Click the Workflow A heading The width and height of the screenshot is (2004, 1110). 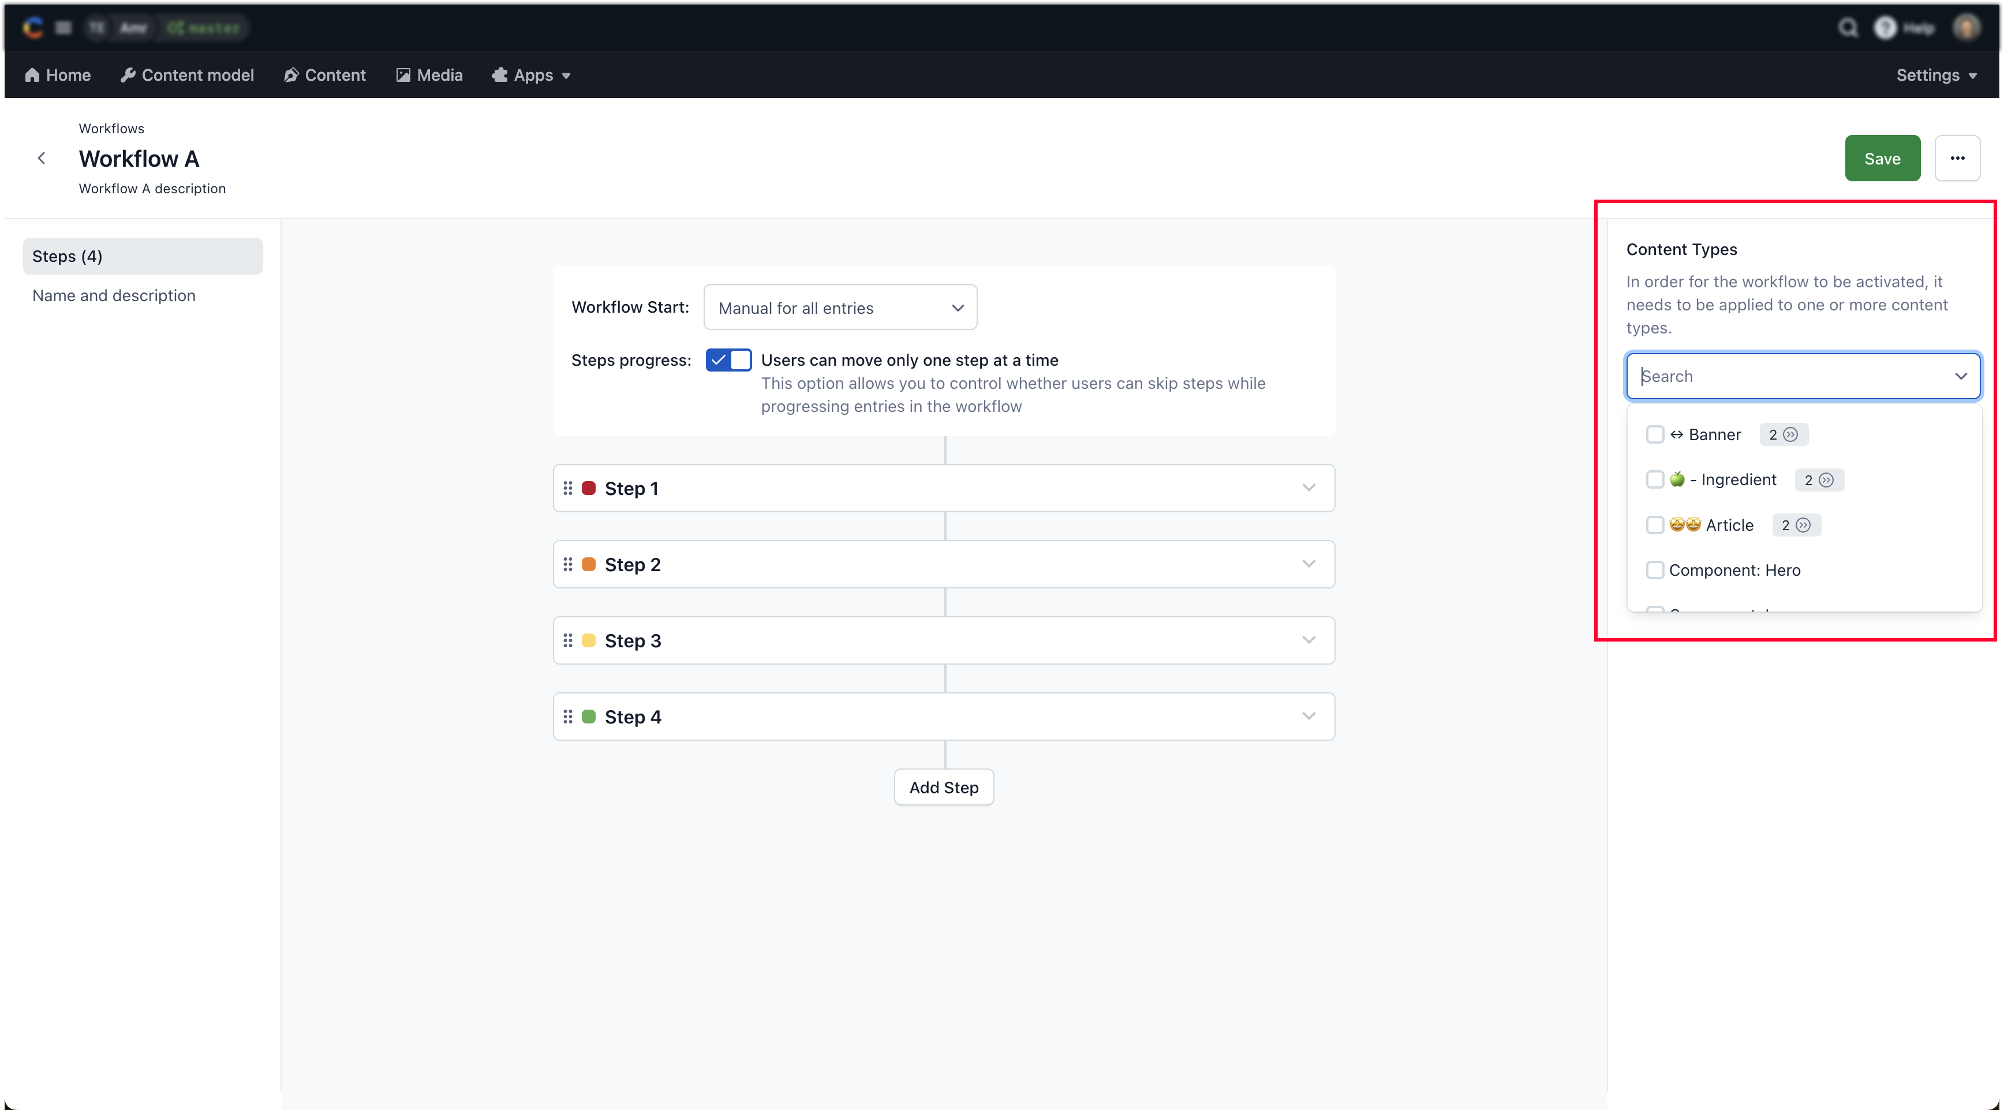coord(139,159)
